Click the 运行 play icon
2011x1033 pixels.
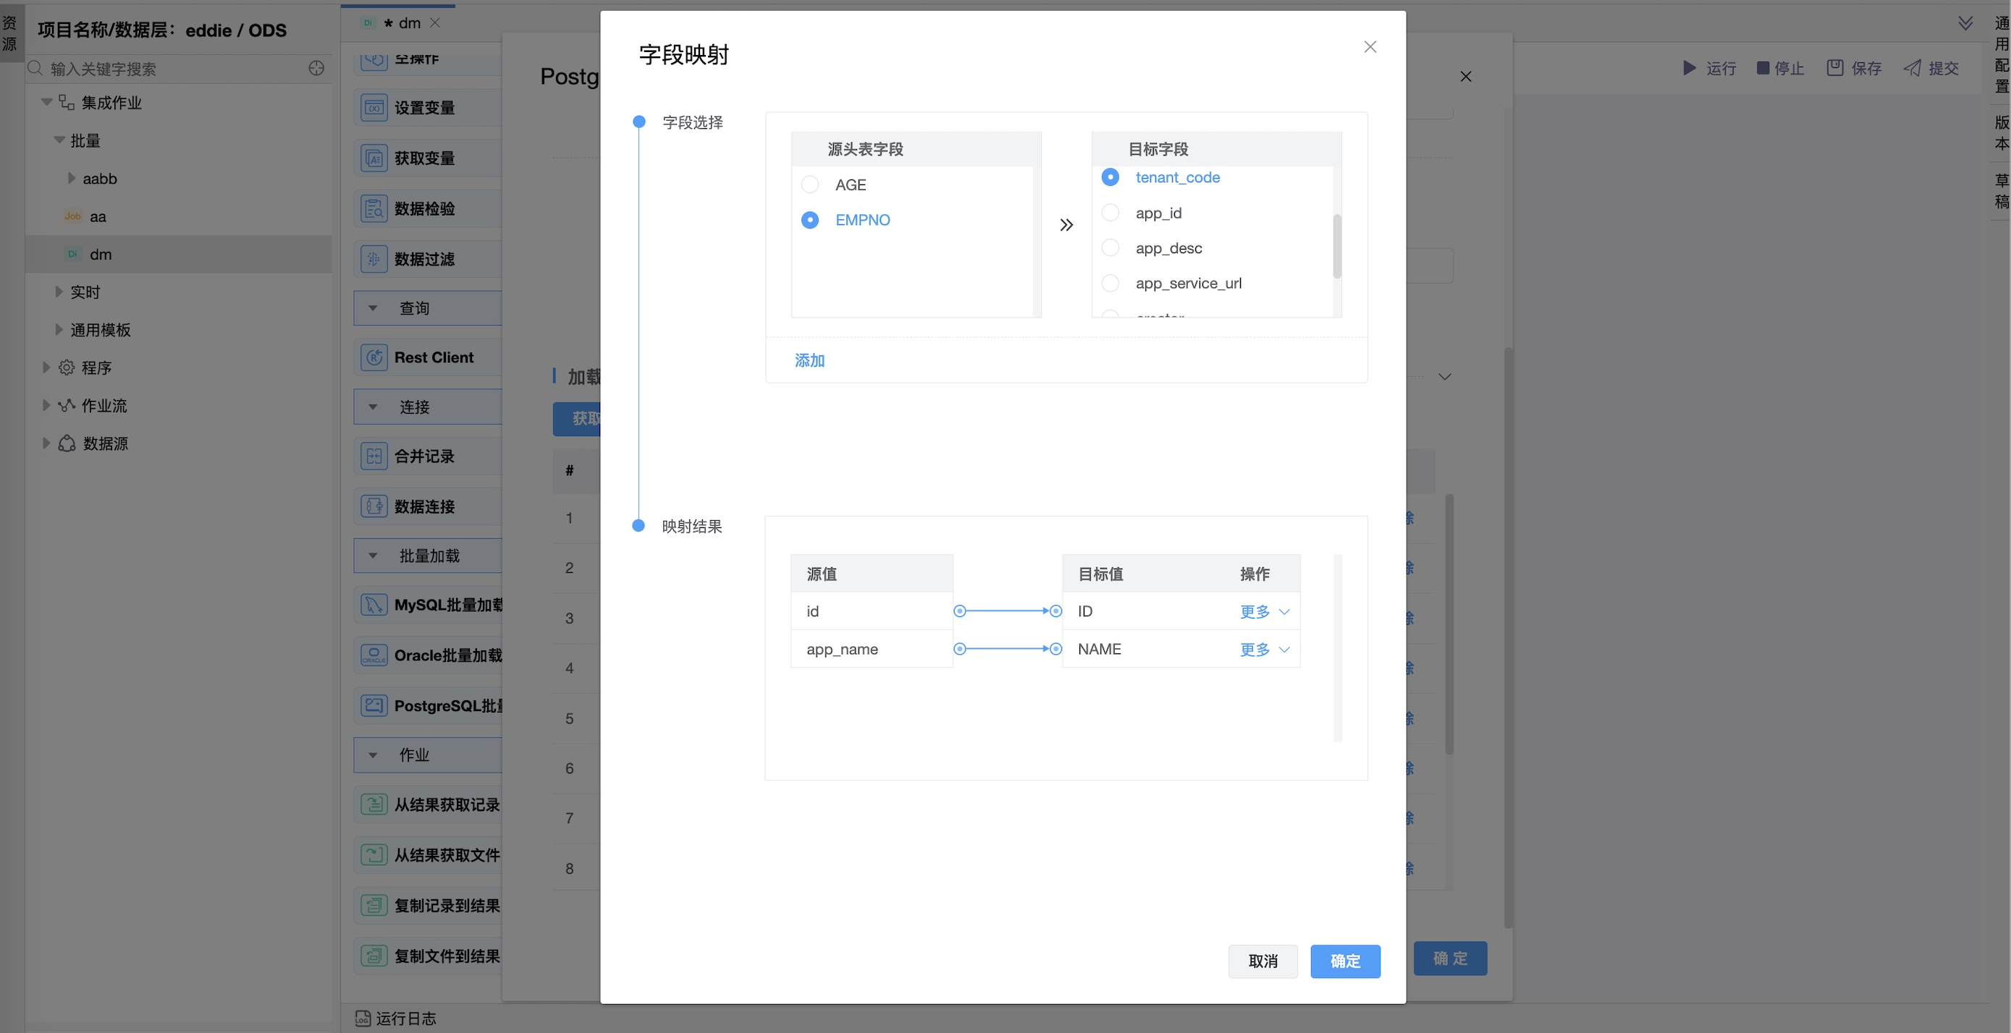tap(1690, 68)
